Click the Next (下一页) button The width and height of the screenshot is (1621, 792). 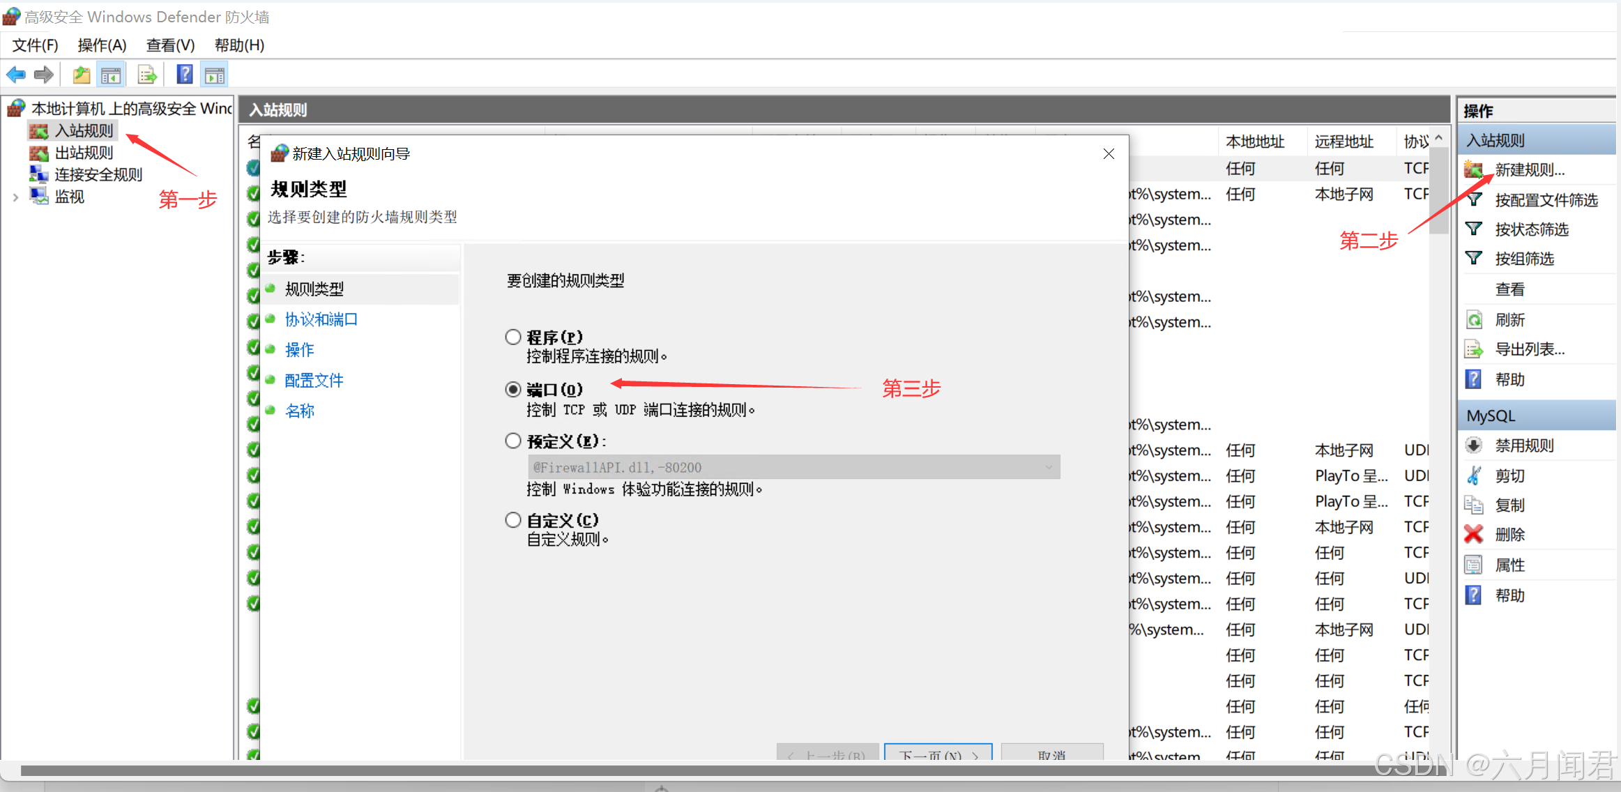point(938,754)
